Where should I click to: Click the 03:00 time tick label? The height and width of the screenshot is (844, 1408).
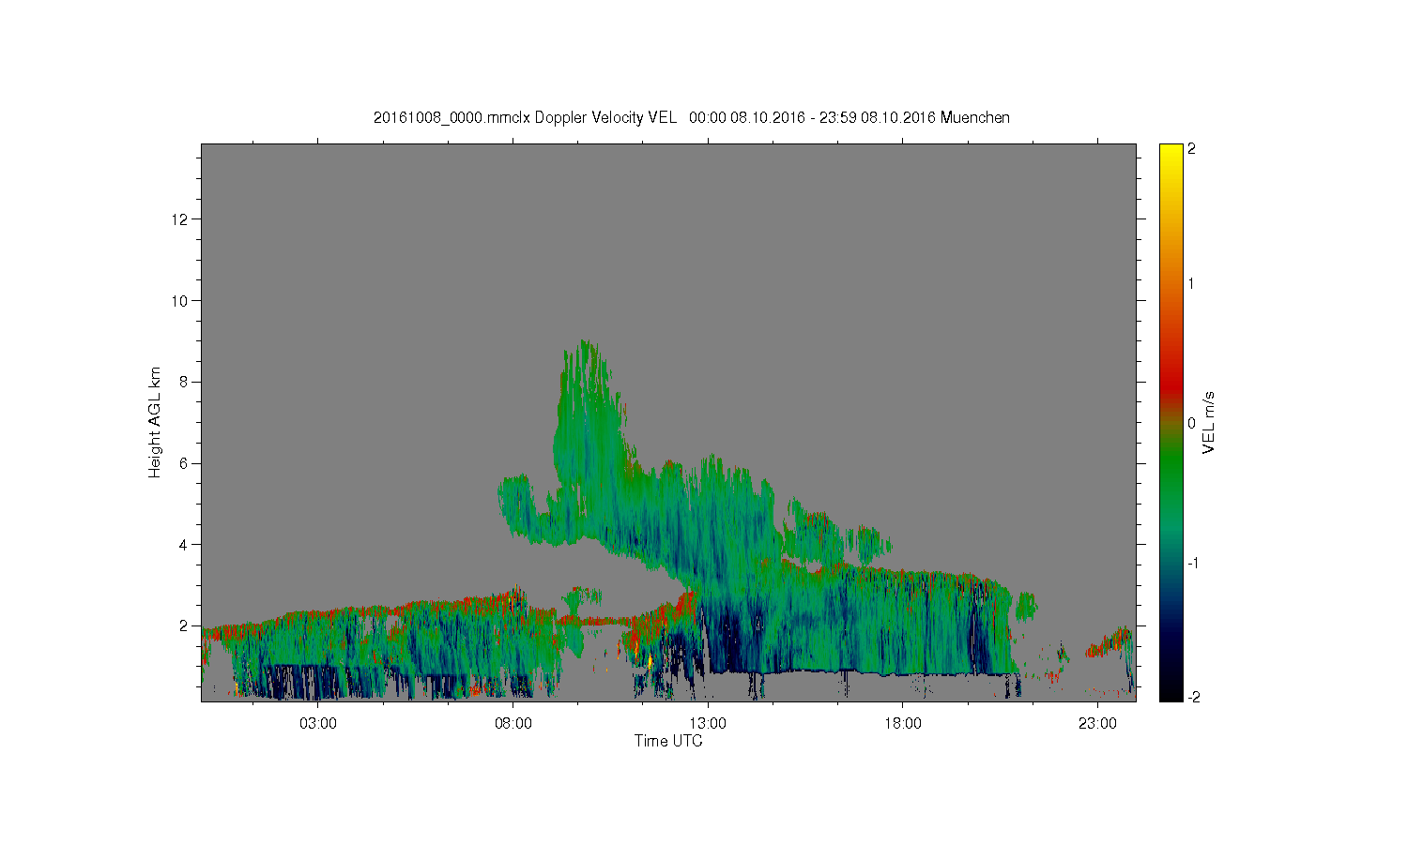point(318,724)
